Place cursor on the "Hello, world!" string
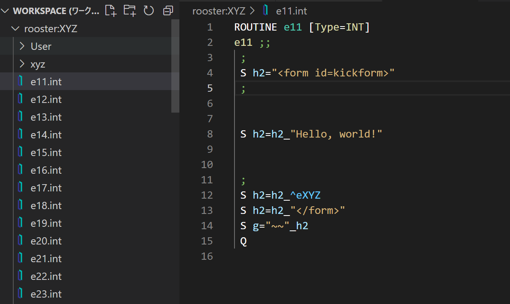 [339, 134]
